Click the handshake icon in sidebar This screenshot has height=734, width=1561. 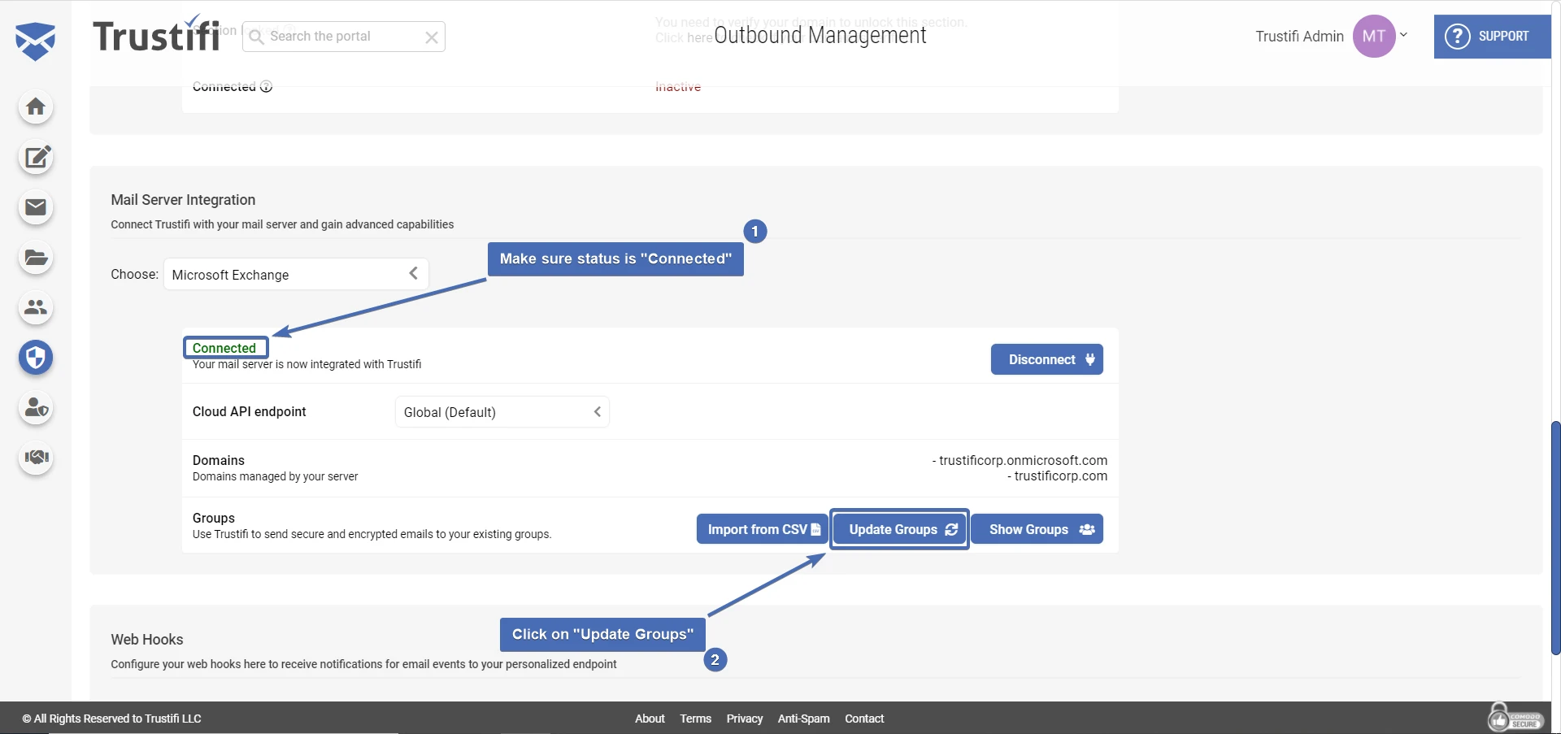[x=36, y=458]
